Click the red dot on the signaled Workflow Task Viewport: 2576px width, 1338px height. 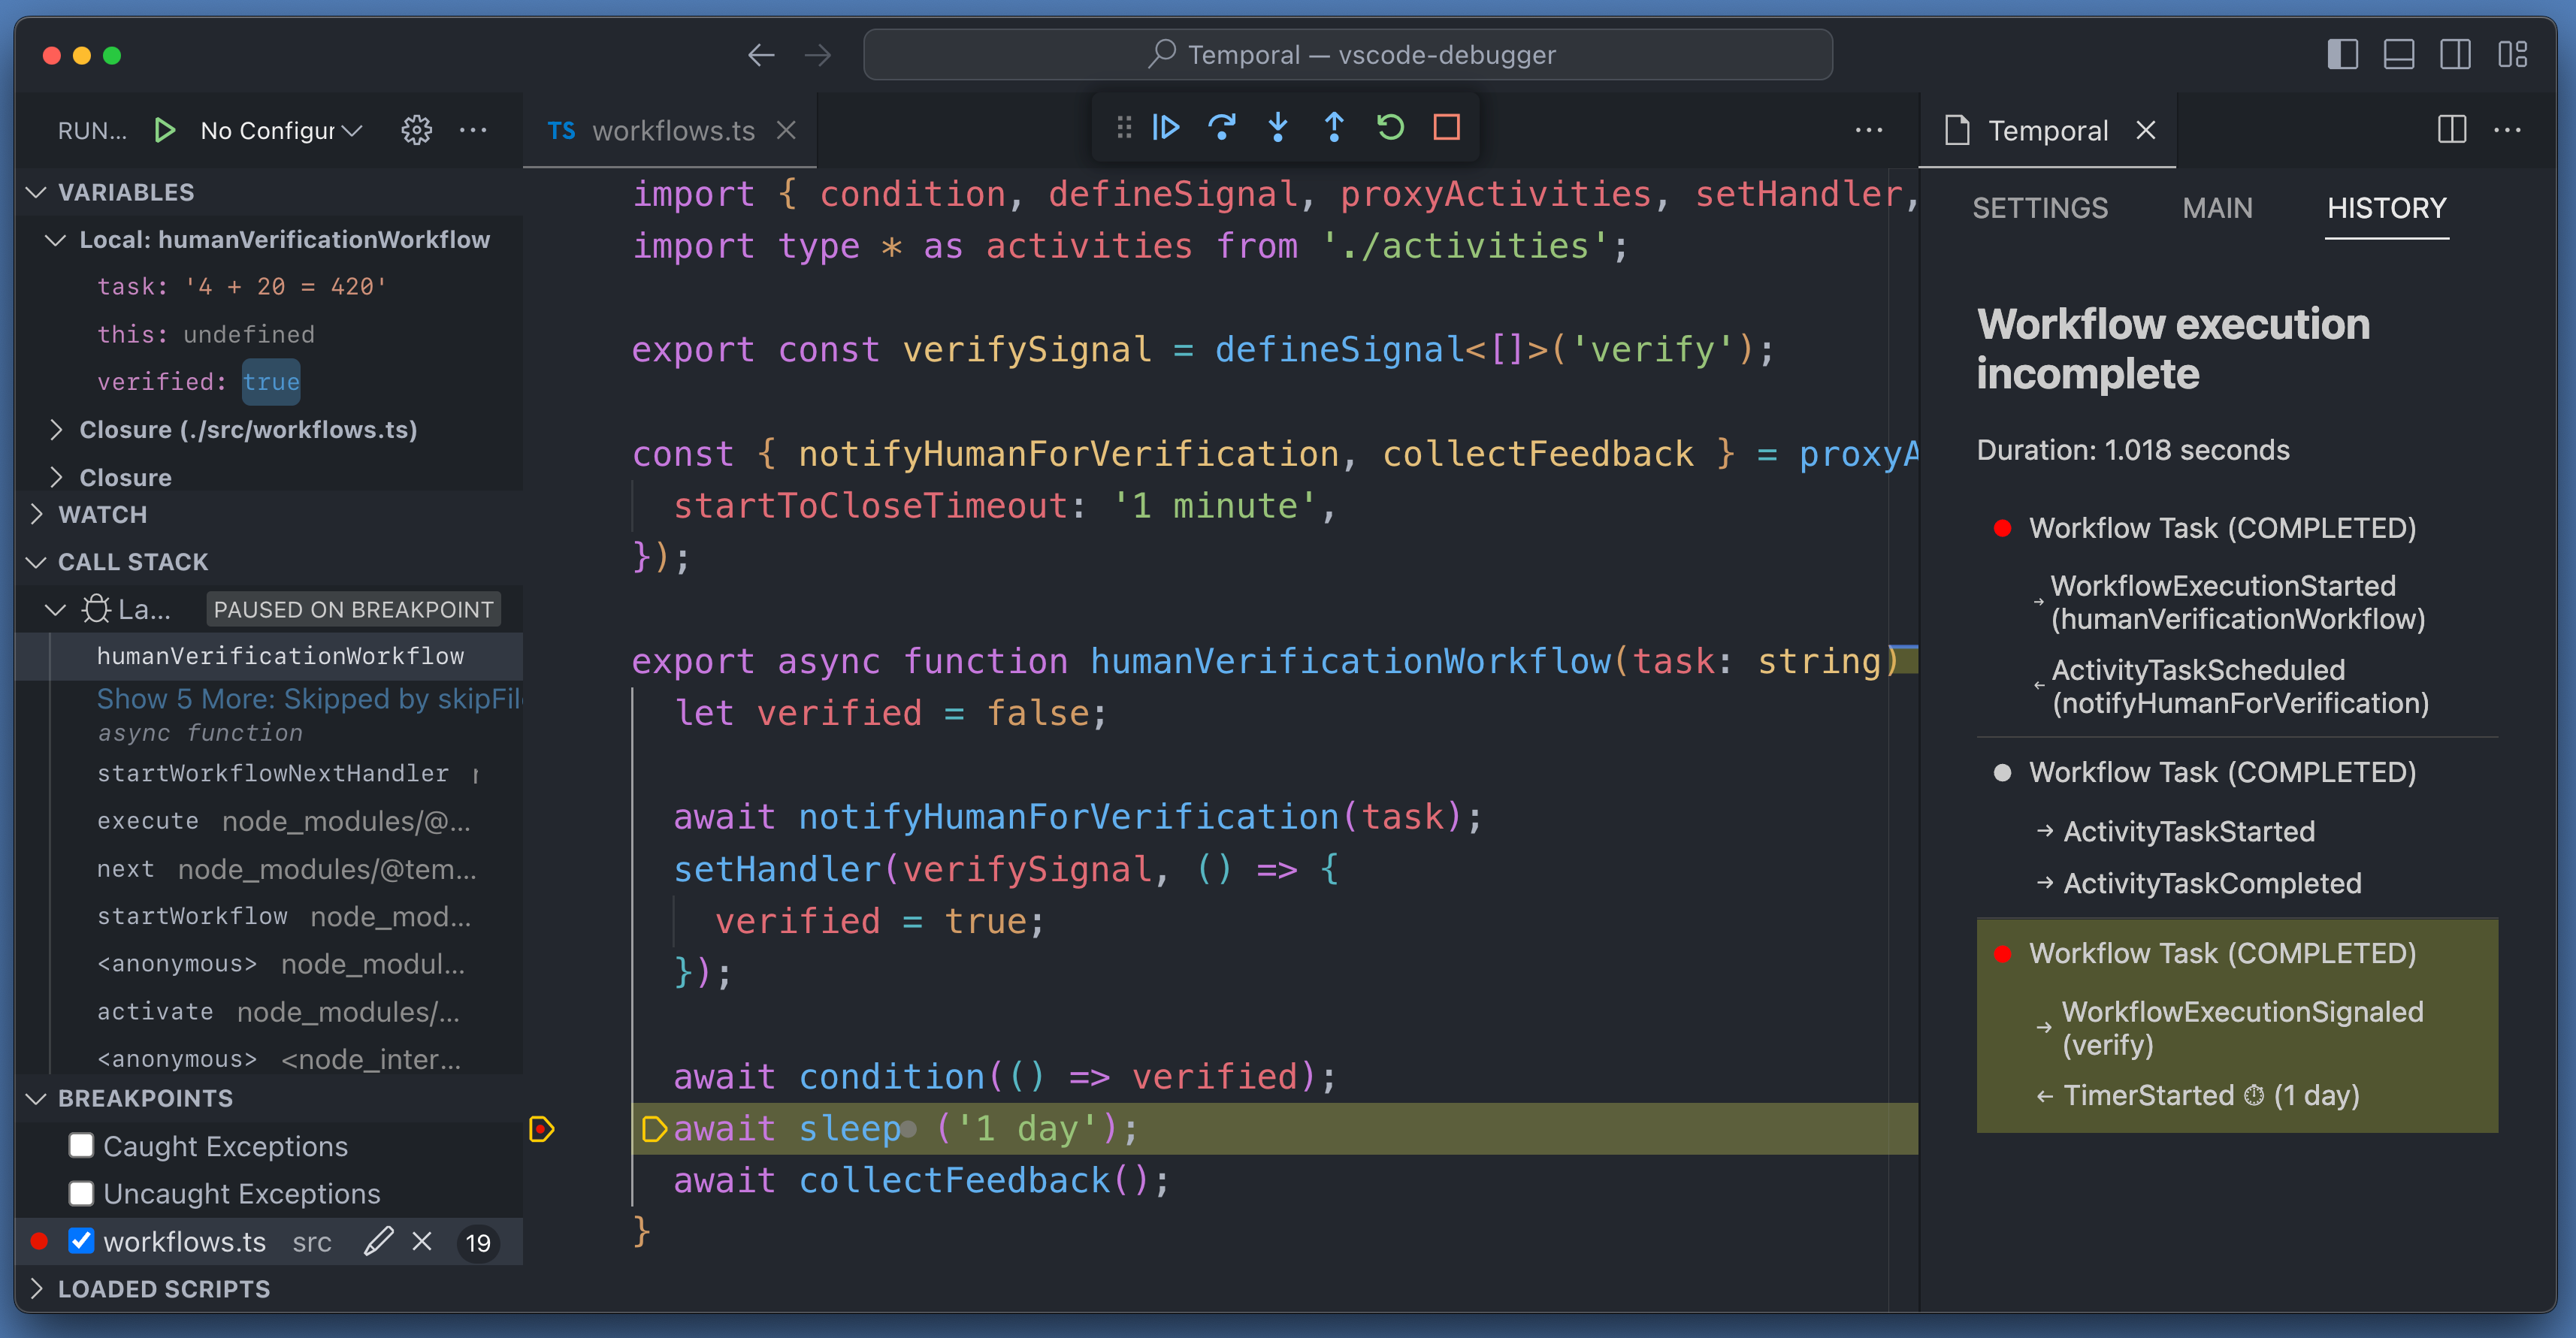pyautogui.click(x=2002, y=954)
